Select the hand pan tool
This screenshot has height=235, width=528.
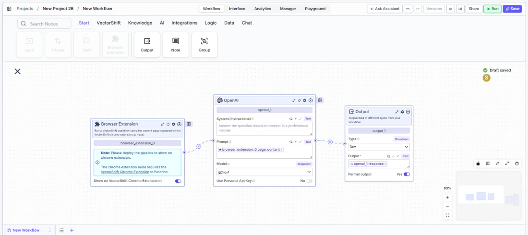[517, 164]
